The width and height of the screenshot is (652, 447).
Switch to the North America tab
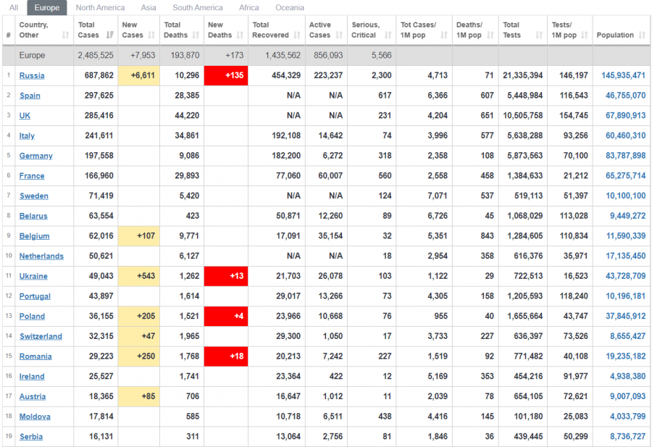click(100, 8)
